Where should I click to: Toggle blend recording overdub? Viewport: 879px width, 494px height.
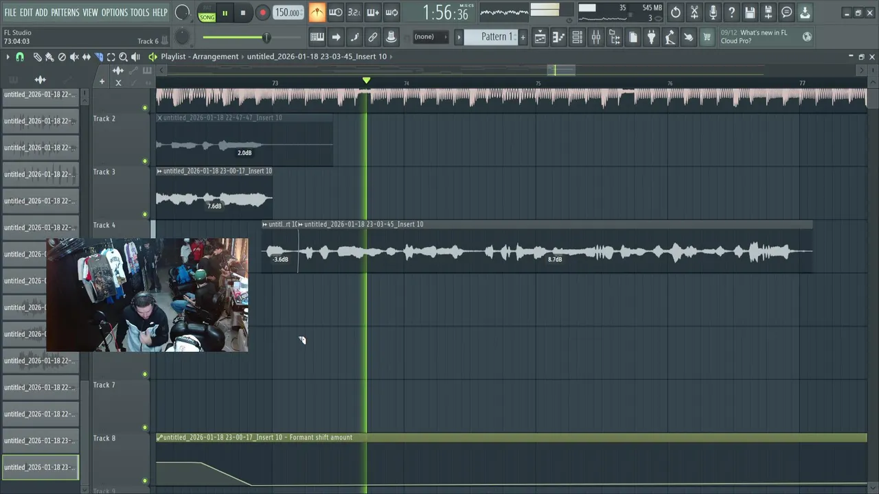point(372,12)
